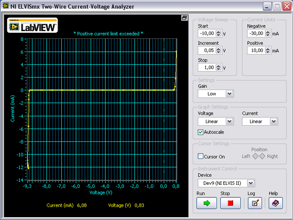Click the LabVIEW logo badge

pos(32,25)
